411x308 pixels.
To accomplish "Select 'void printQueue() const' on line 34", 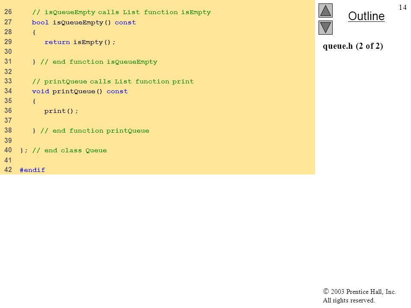I will pos(80,92).
